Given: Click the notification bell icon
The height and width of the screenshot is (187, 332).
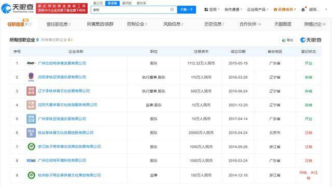Looking at the screenshot, I should [x=303, y=9].
